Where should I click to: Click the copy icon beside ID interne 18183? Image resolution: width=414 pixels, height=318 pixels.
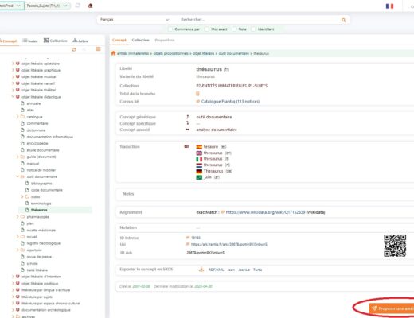pos(188,238)
